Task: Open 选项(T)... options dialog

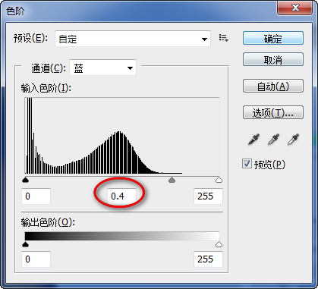Action: click(x=273, y=112)
